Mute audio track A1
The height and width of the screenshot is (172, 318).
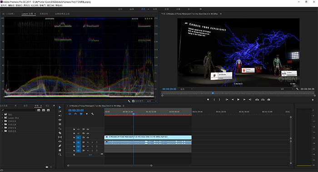pyautogui.click(x=88, y=143)
